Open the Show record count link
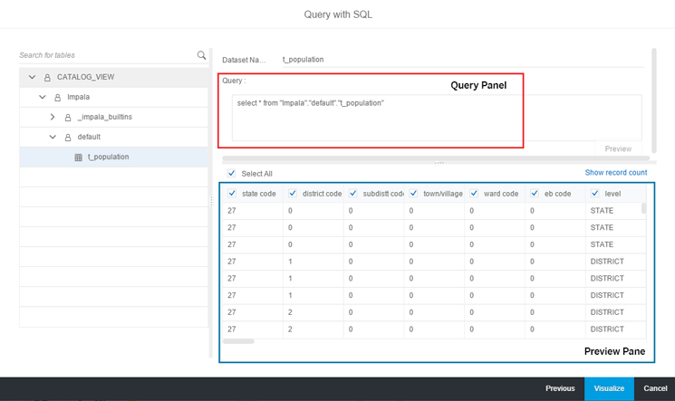 [615, 173]
